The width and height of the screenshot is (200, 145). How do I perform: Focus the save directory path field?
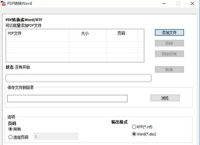point(67,98)
